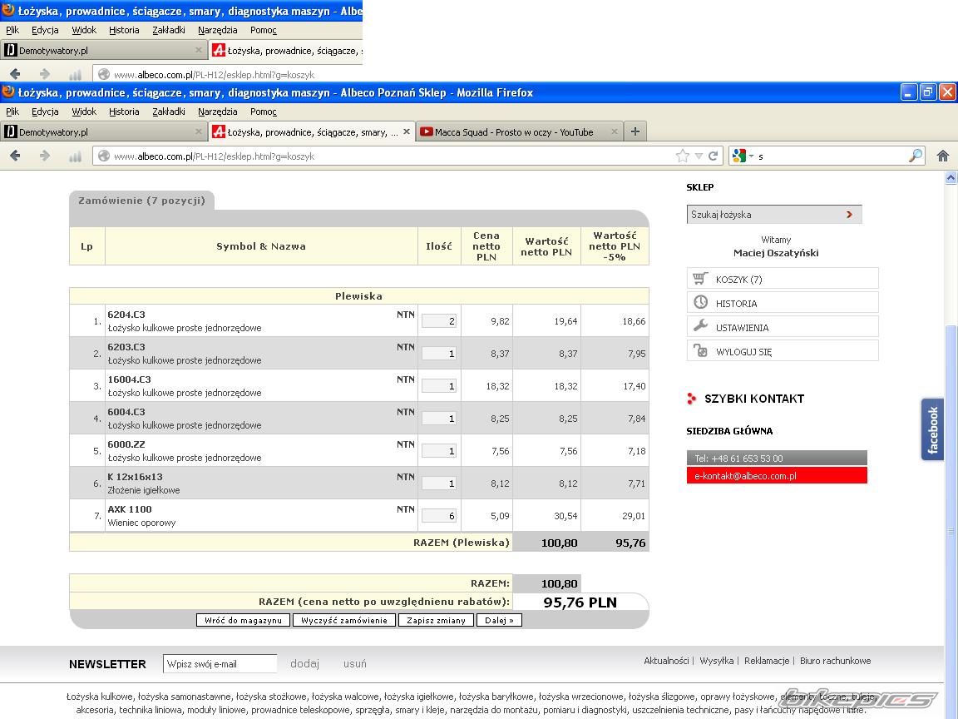Open the address bar history dropdown arrow
The image size is (958, 719).
click(x=699, y=156)
